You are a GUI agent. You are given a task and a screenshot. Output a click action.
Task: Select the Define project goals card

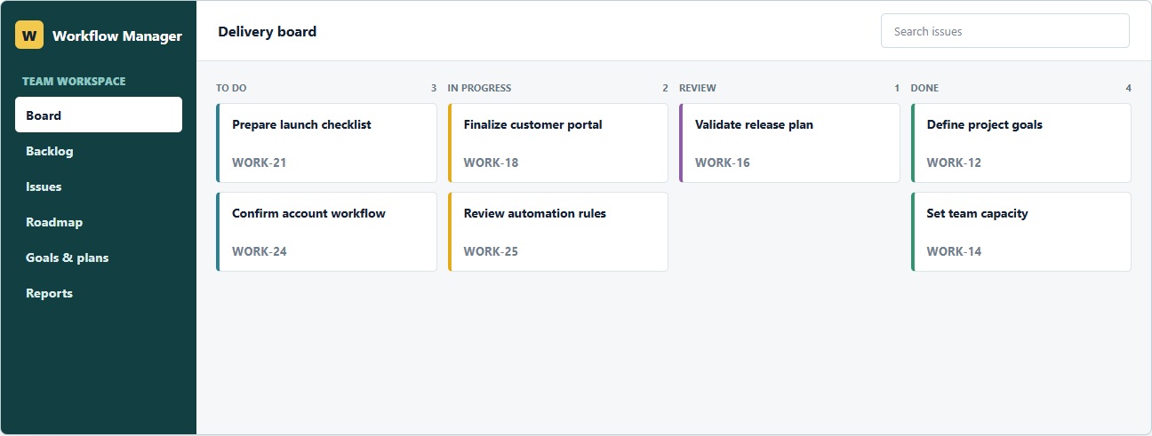(x=1021, y=143)
